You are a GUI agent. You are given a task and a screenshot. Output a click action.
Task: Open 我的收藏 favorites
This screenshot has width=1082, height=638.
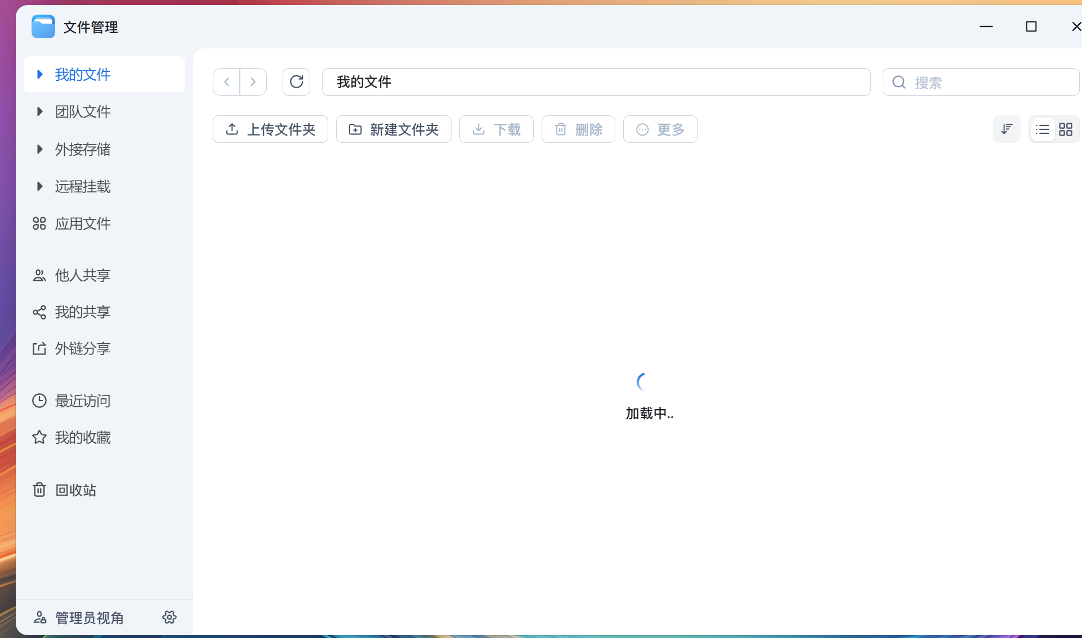click(x=82, y=438)
